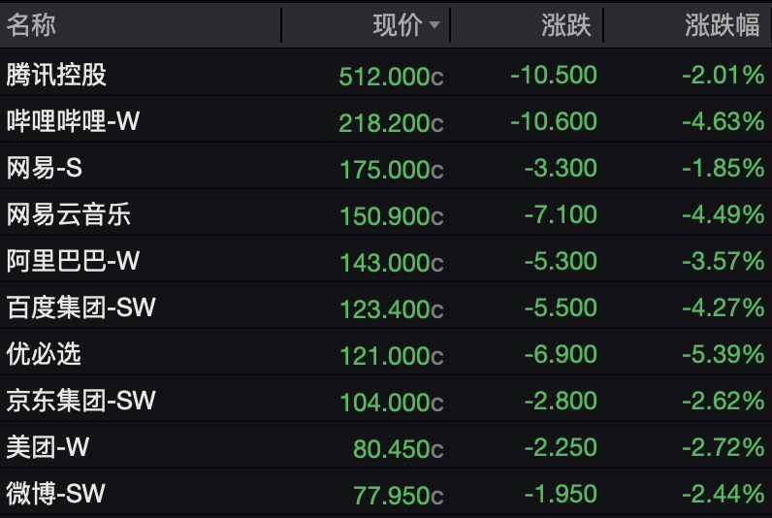Open the 哔哩哔哩-W stock entry
The height and width of the screenshot is (518, 772).
coord(74,121)
